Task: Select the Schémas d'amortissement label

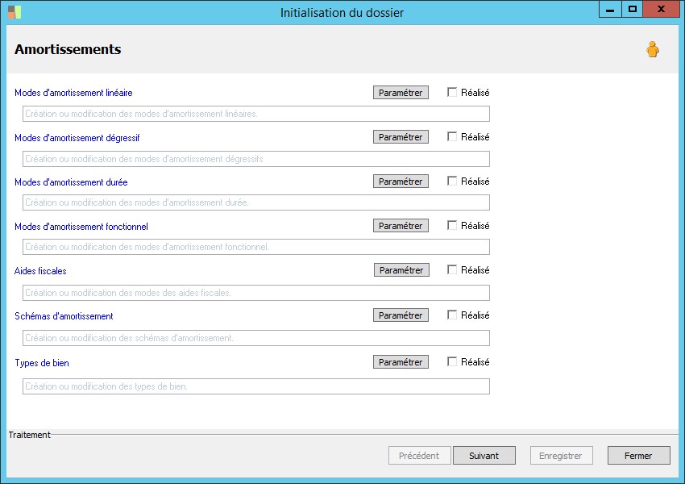Action: point(64,316)
